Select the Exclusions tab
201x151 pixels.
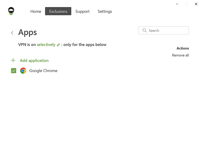[58, 11]
